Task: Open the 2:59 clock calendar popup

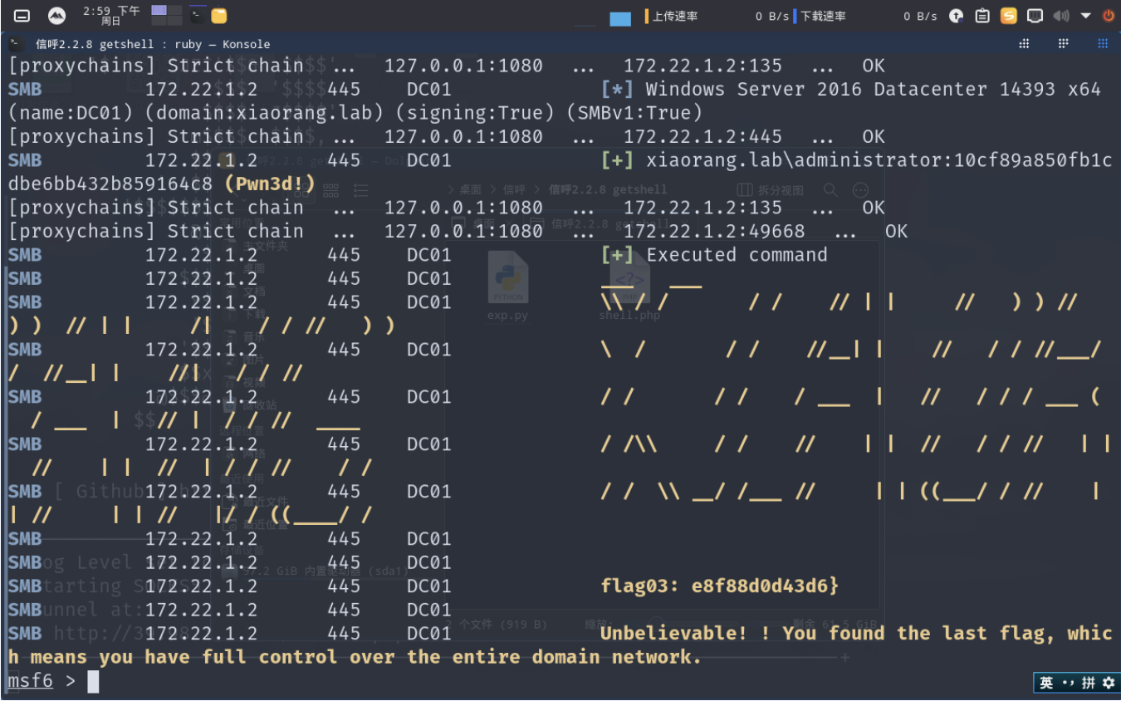Action: click(x=111, y=15)
